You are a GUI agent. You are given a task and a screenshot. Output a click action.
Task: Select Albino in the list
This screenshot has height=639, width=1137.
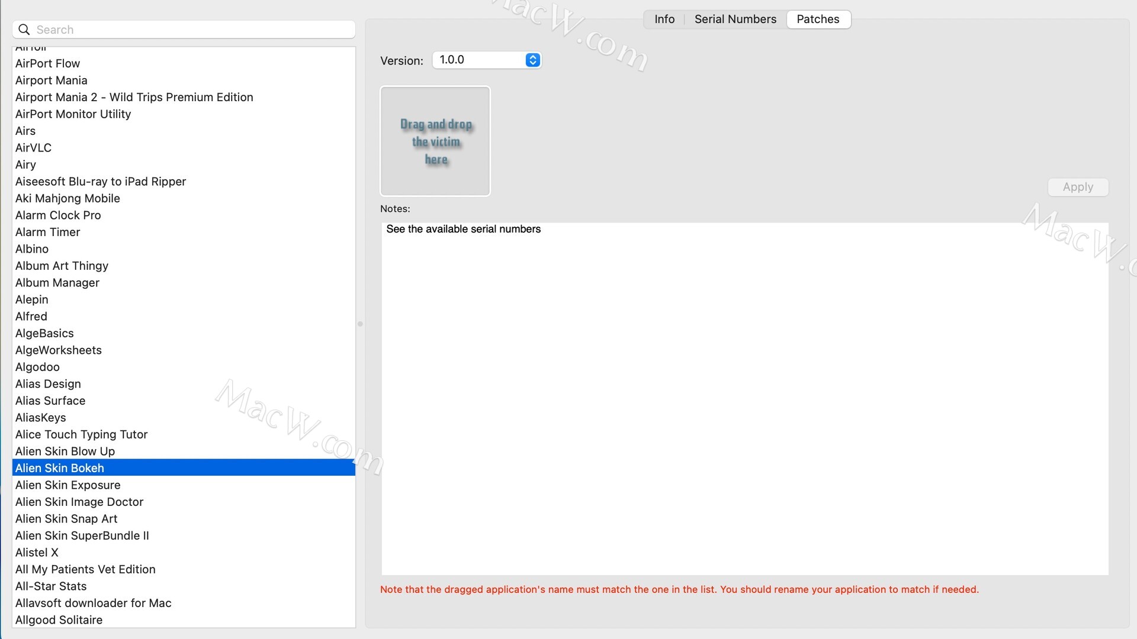click(x=184, y=248)
